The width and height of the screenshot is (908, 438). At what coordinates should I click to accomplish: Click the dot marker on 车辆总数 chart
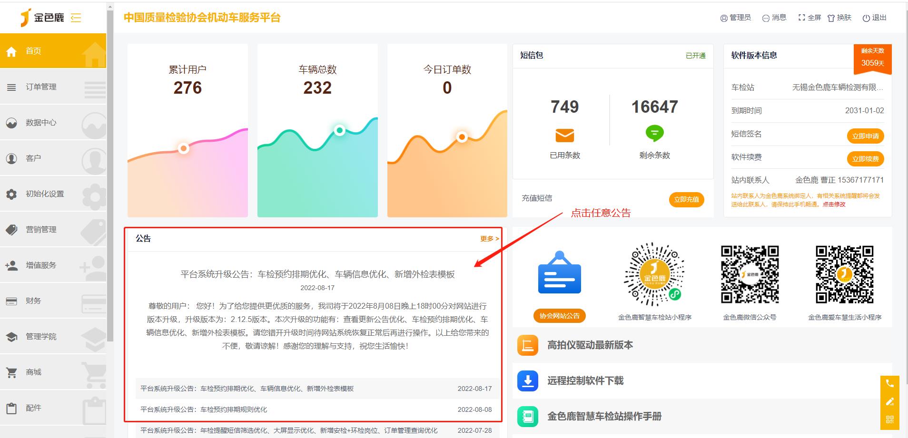tap(339, 130)
